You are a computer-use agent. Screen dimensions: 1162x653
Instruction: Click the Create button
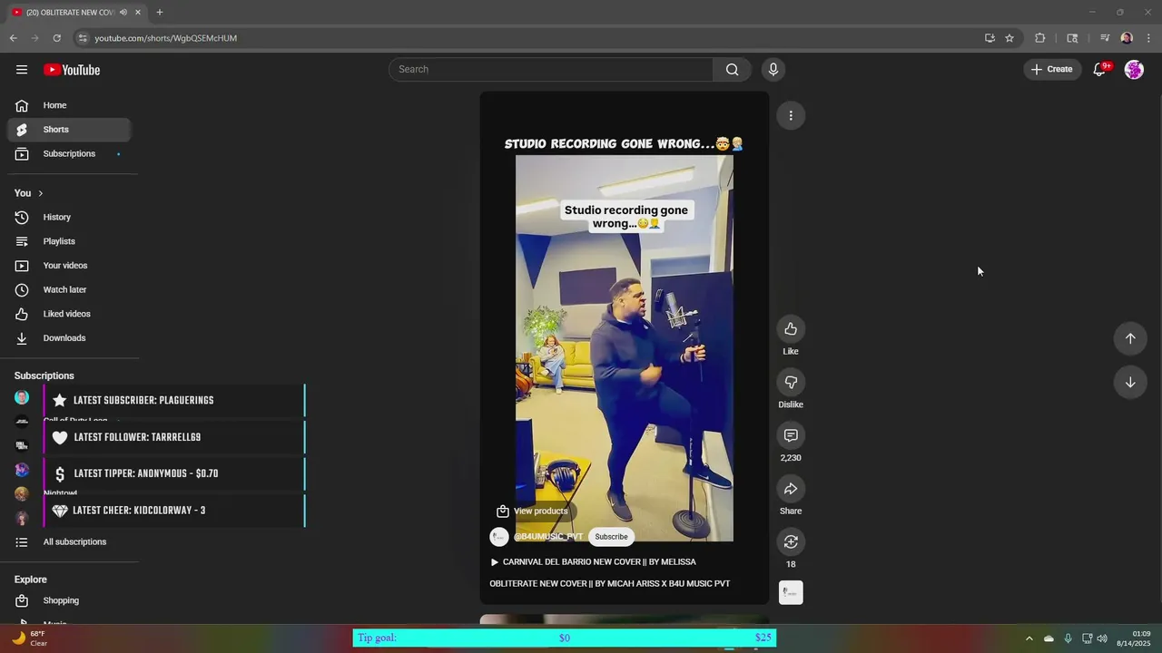tap(1052, 69)
